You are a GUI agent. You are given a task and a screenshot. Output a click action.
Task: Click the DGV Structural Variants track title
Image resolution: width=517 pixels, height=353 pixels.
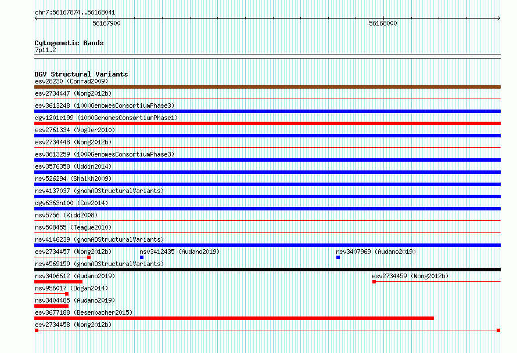pos(81,74)
